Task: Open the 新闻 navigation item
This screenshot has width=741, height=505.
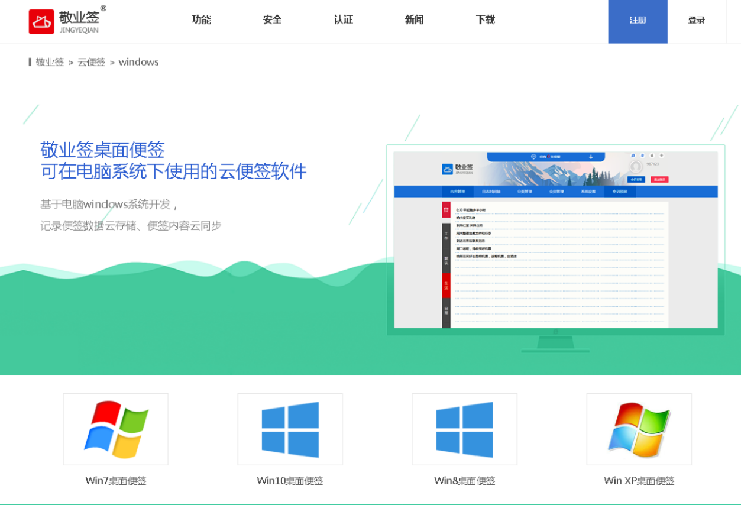Action: [415, 20]
